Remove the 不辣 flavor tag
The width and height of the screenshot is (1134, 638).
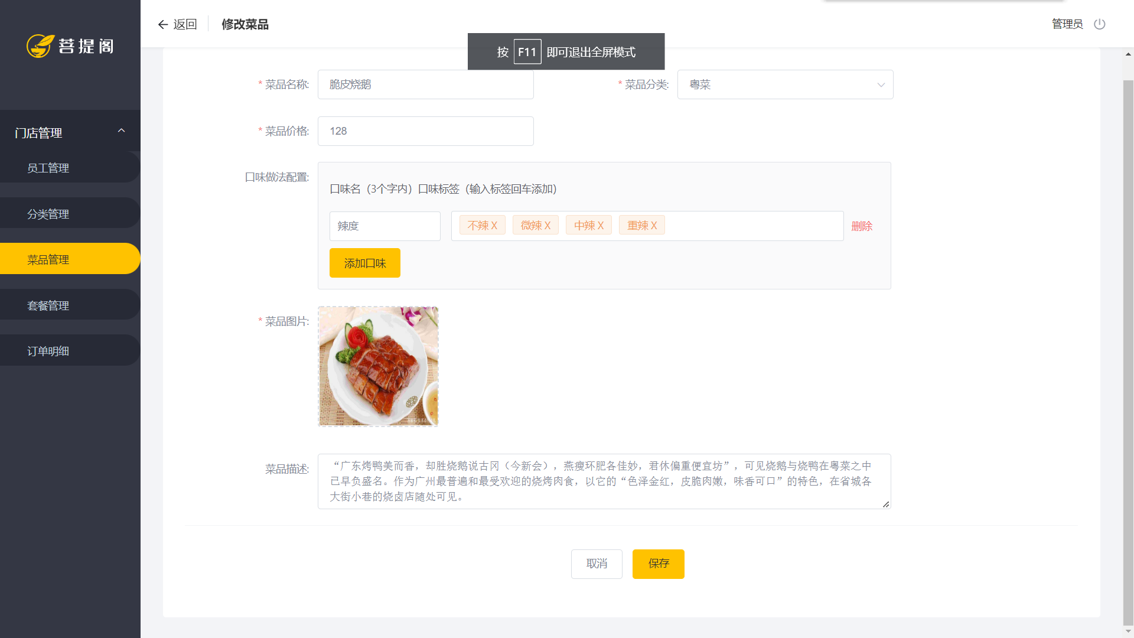pyautogui.click(x=494, y=226)
